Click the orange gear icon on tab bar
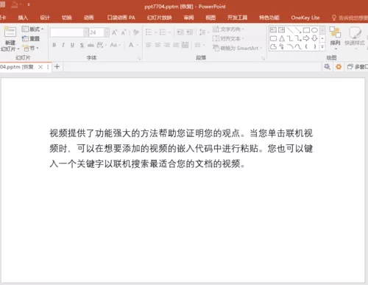 click(339, 67)
